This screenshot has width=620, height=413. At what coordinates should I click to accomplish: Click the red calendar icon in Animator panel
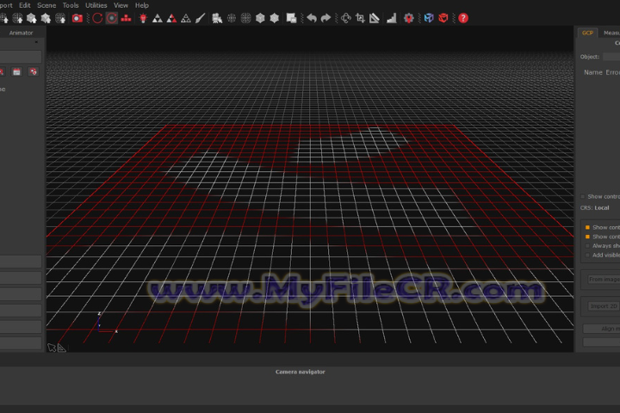pos(16,71)
